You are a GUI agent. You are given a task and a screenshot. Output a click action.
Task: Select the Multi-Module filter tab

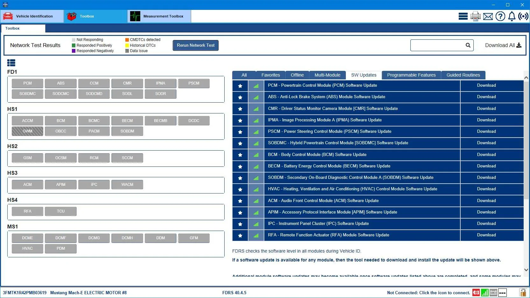[327, 75]
